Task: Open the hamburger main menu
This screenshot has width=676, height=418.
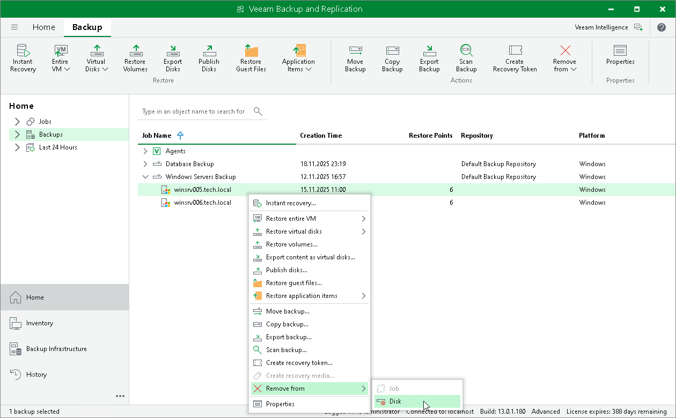Action: [14, 27]
